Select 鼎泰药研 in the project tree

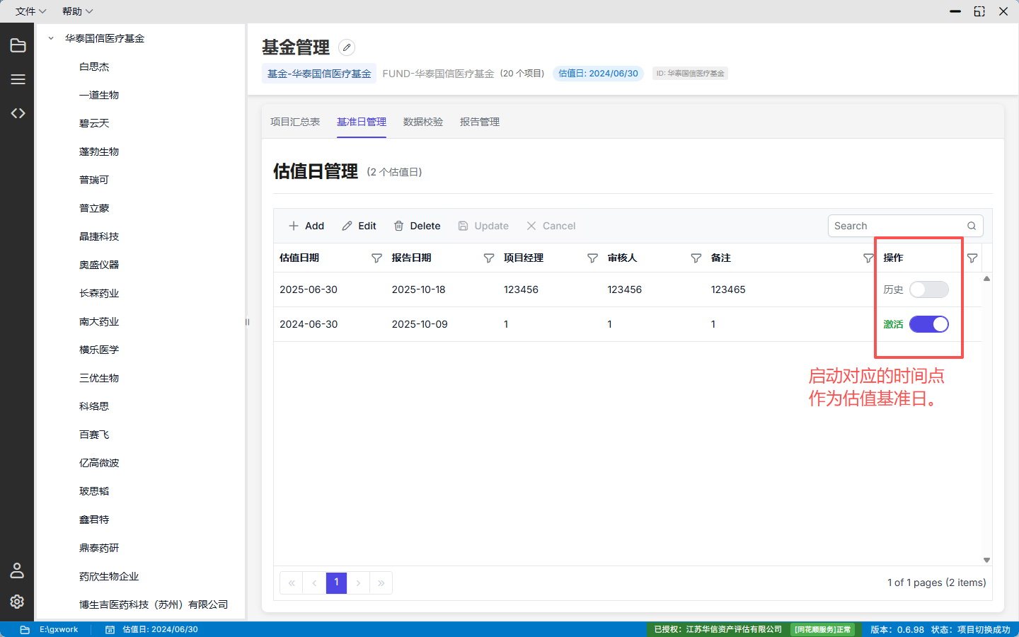pos(99,548)
